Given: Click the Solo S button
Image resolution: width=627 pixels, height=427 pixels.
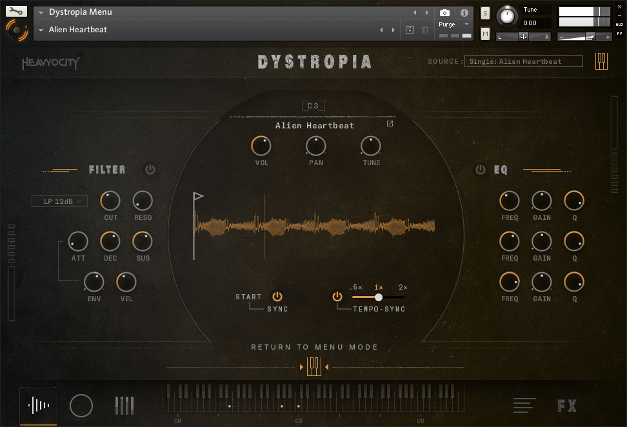Looking at the screenshot, I should pos(485,13).
